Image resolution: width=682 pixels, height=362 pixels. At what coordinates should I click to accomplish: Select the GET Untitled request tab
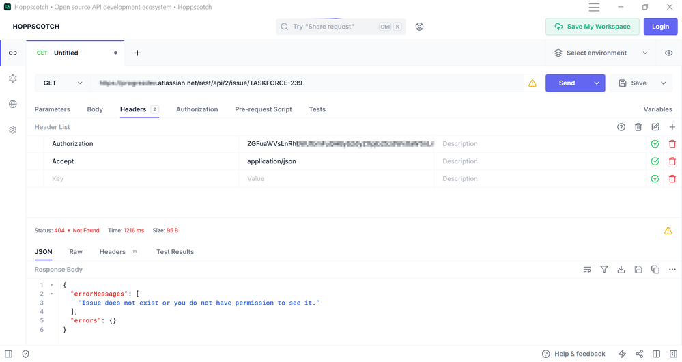tap(75, 53)
